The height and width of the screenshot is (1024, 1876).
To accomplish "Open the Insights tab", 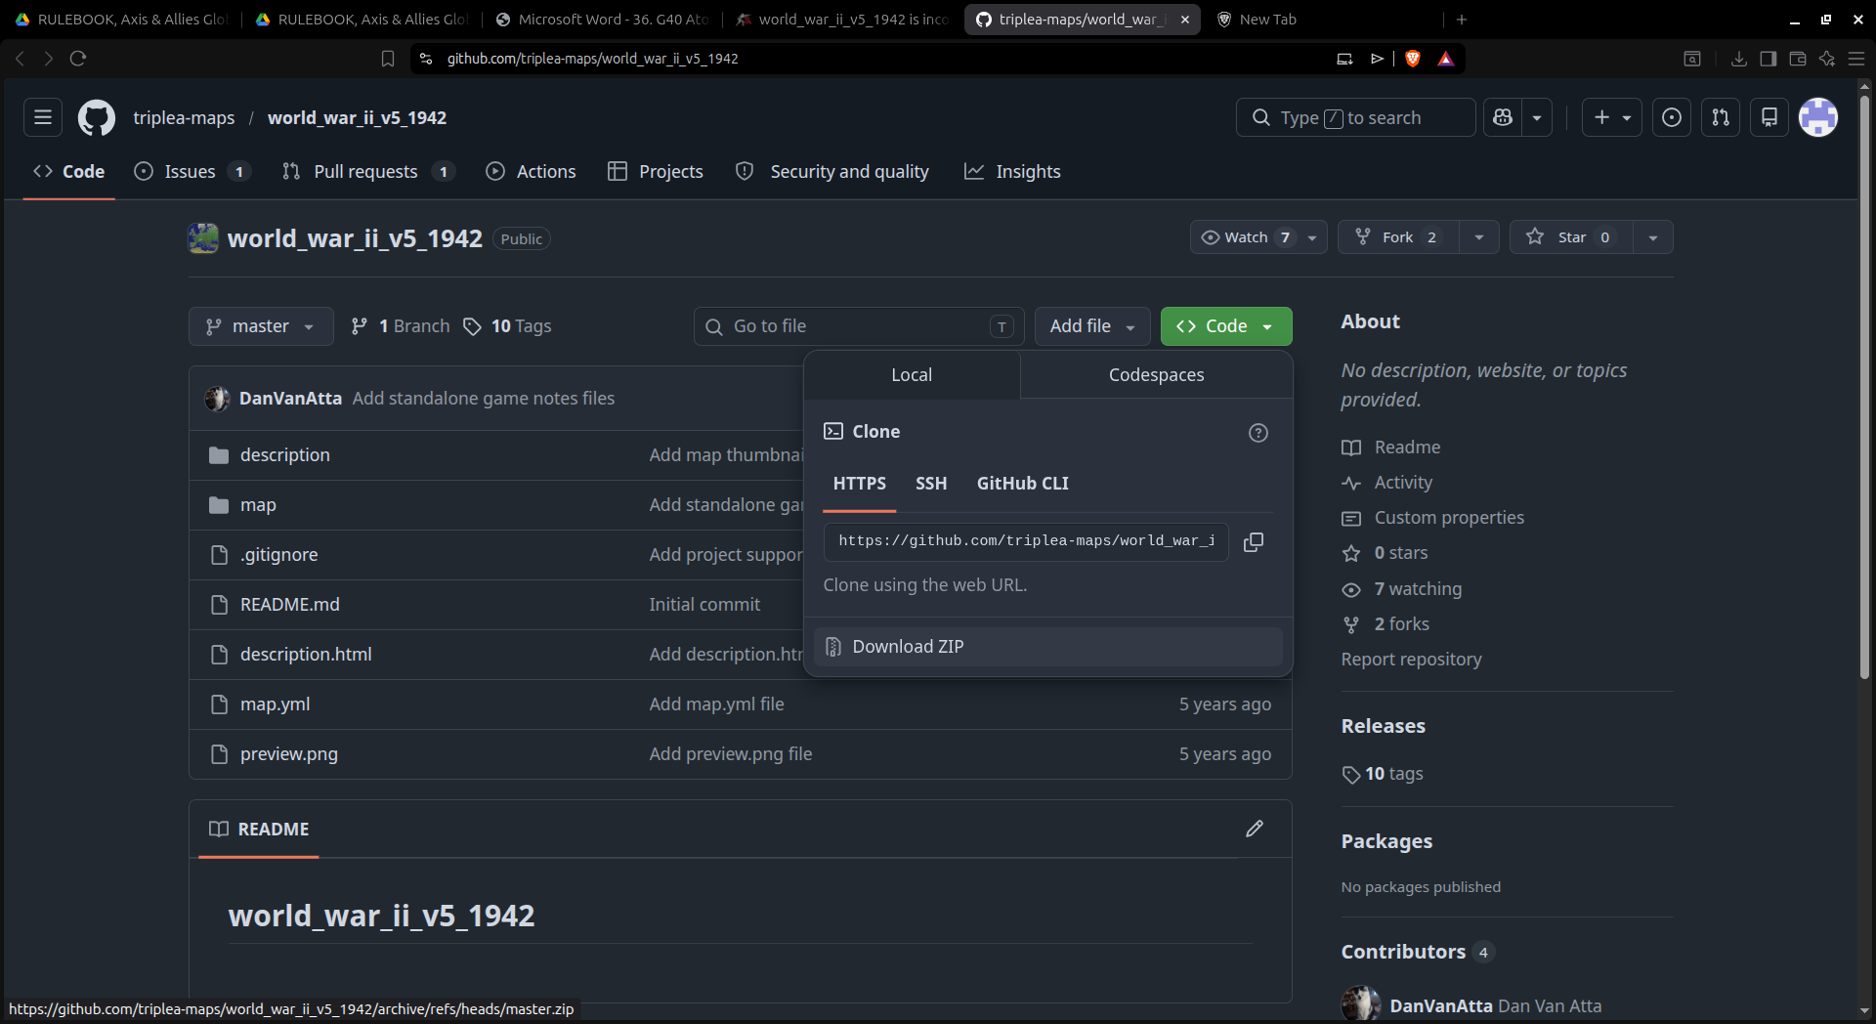I will point(1012,172).
